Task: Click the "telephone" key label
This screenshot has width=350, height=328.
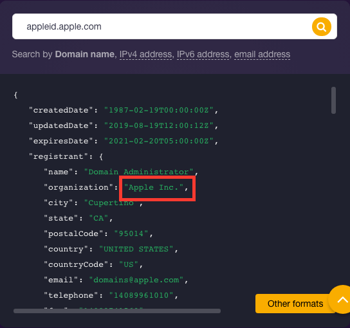Action: pyautogui.click(x=71, y=295)
